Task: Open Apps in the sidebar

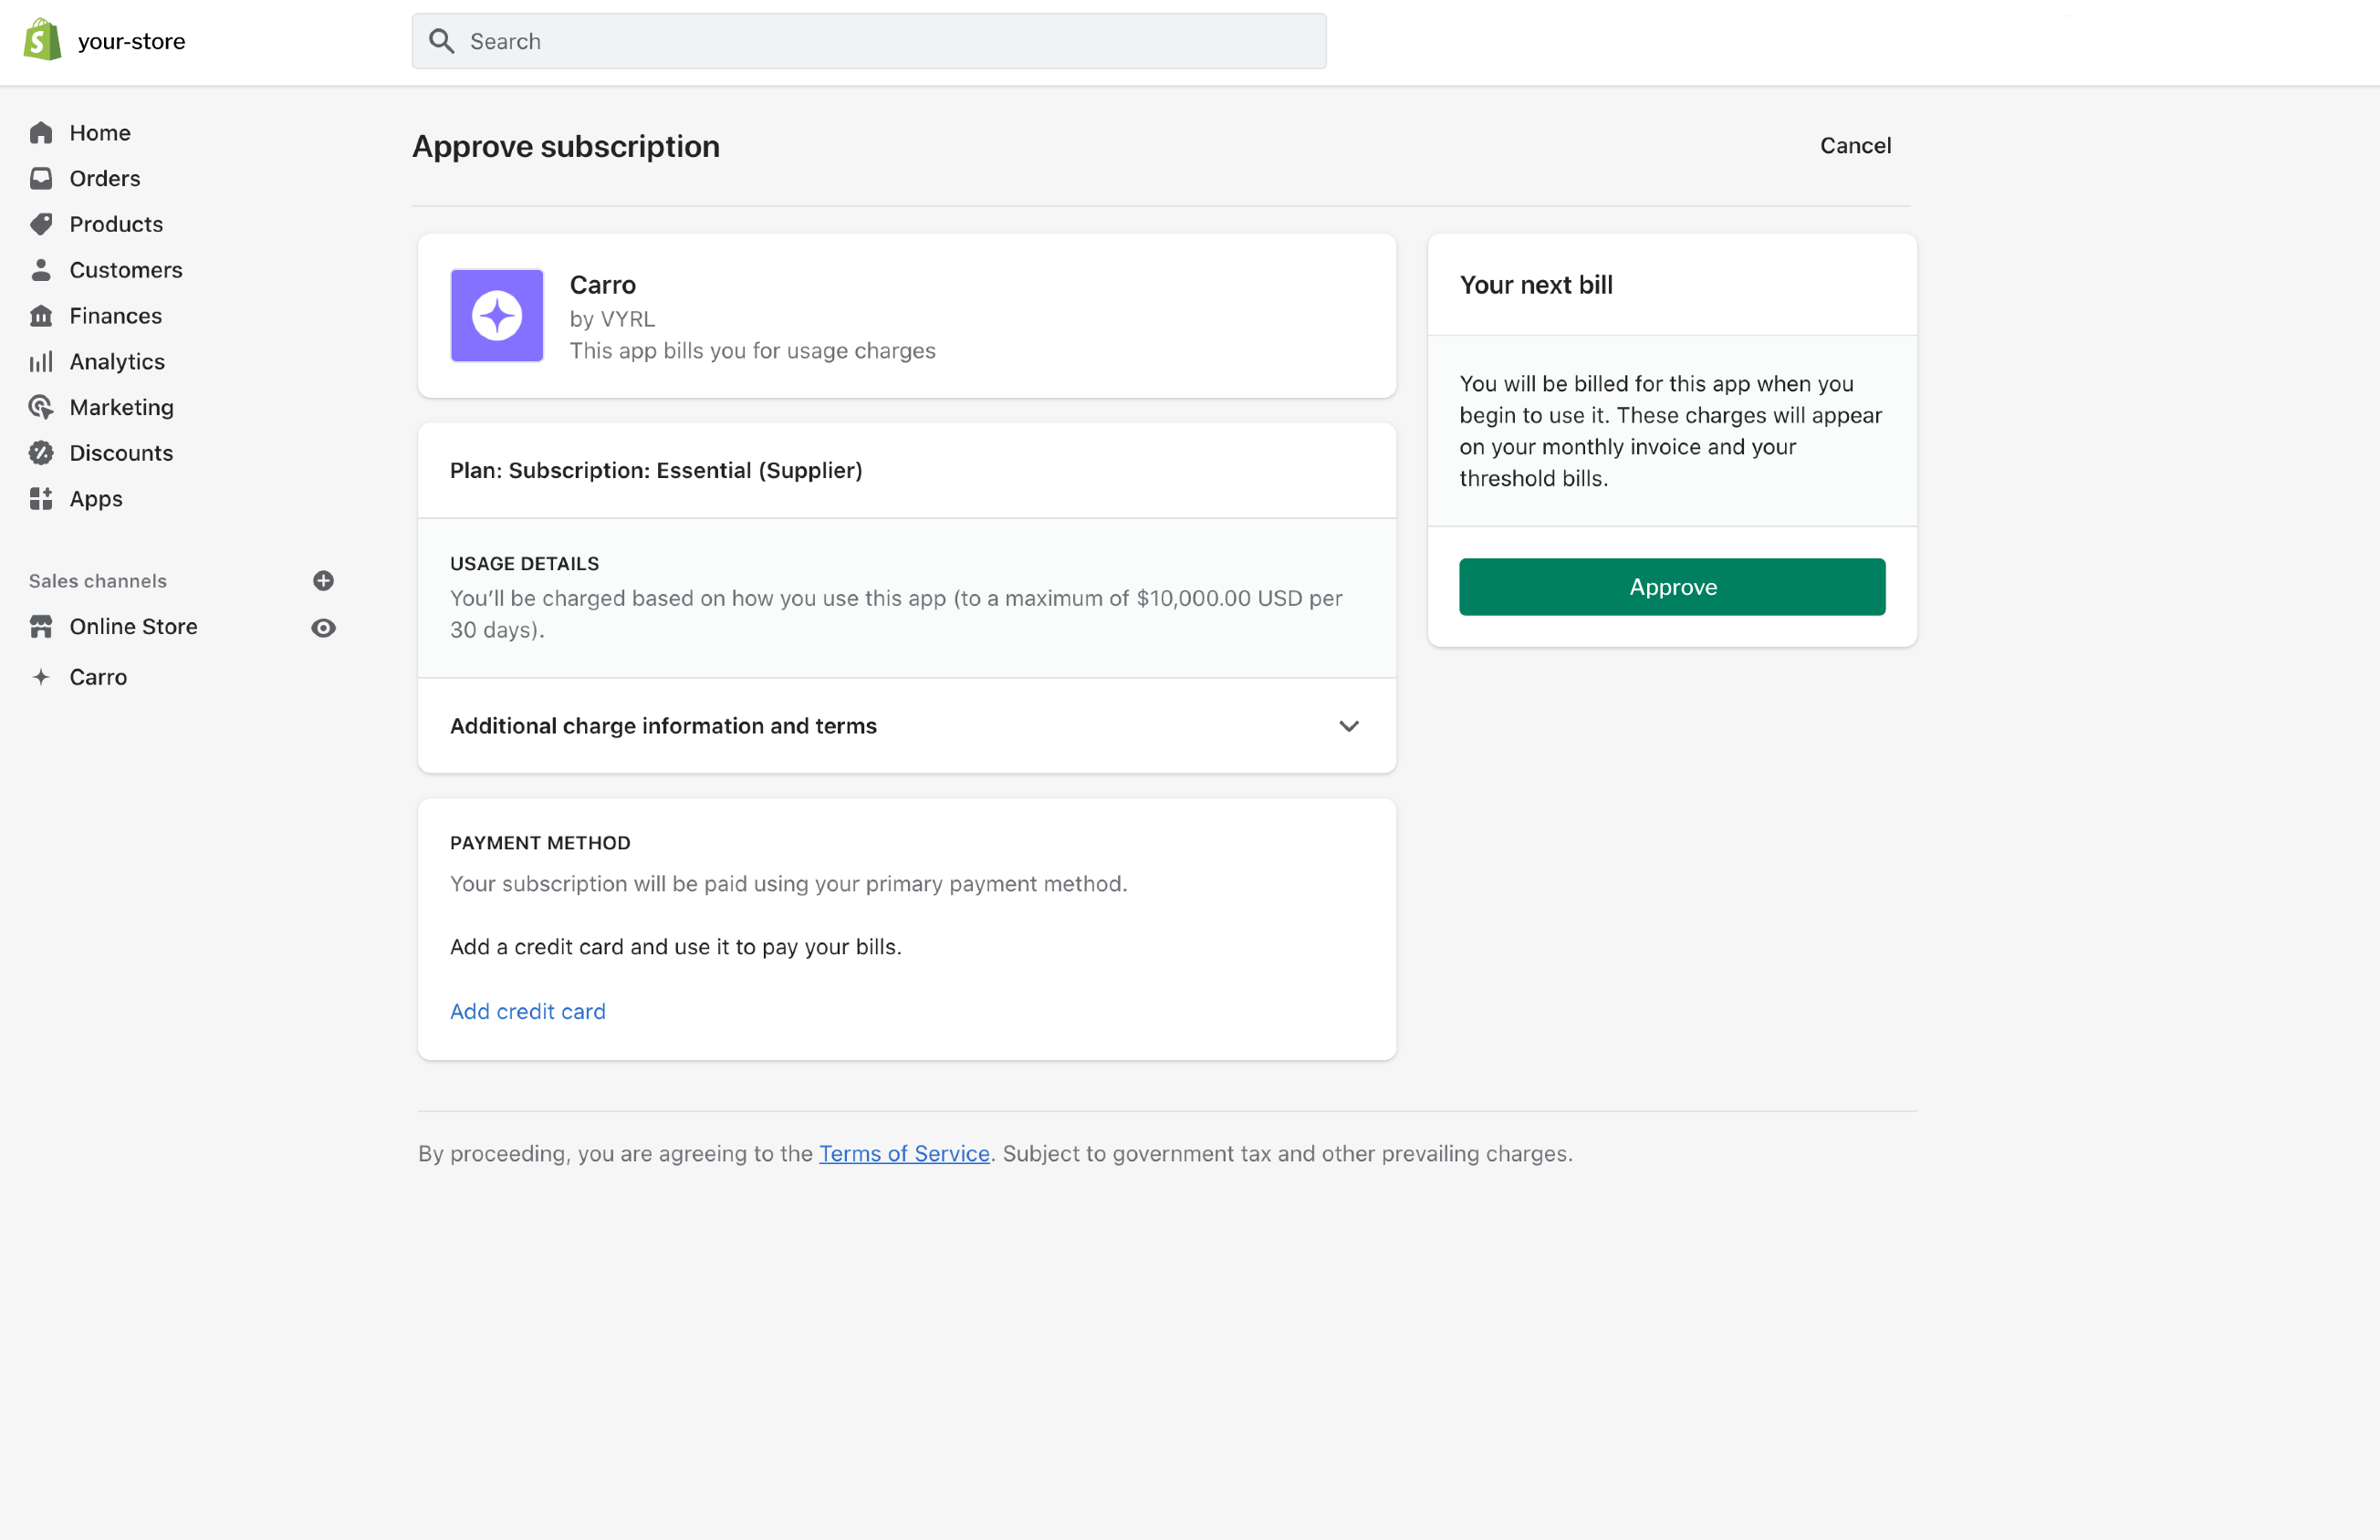Action: point(96,499)
